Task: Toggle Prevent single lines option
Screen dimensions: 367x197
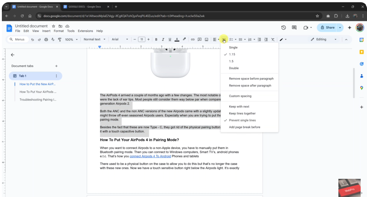Action: [x=250, y=120]
